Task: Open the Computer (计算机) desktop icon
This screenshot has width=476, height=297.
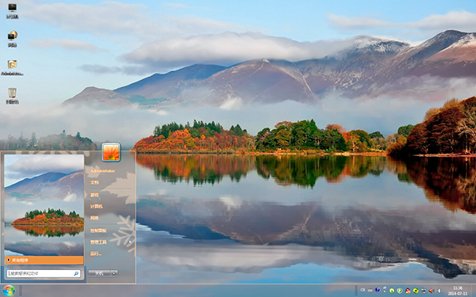Action: [12, 11]
